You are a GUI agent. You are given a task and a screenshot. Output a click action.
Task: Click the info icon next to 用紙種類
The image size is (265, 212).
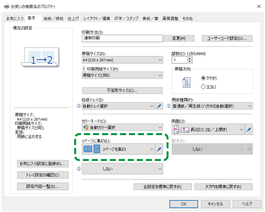pos(169,106)
